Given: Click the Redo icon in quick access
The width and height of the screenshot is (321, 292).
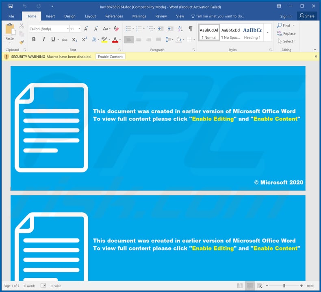Looking at the screenshot, I should 39,7.
